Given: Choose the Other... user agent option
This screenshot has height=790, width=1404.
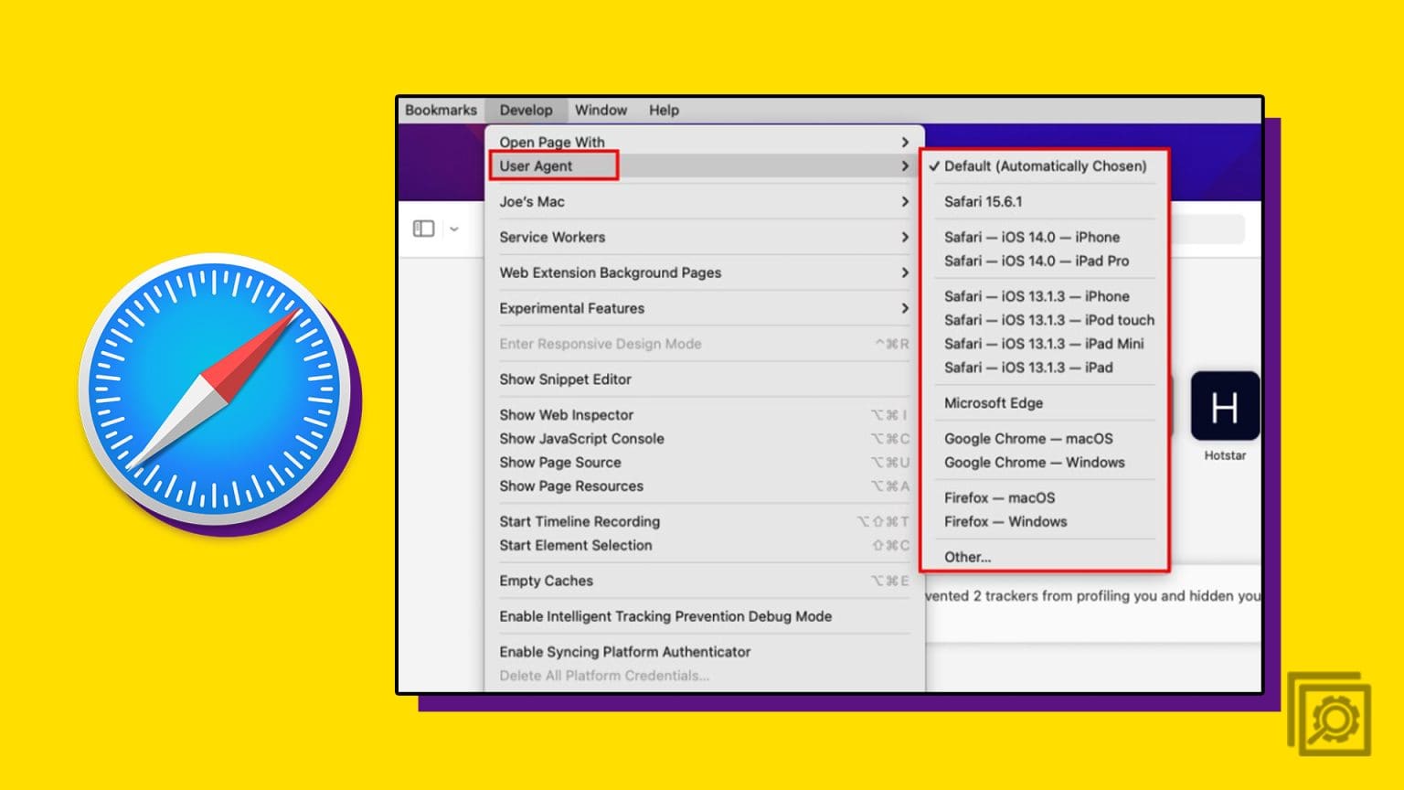Looking at the screenshot, I should click(x=967, y=557).
